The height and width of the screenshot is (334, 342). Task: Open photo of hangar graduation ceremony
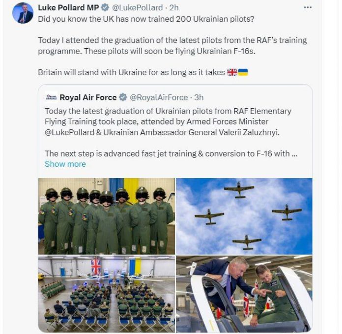pyautogui.click(x=107, y=293)
